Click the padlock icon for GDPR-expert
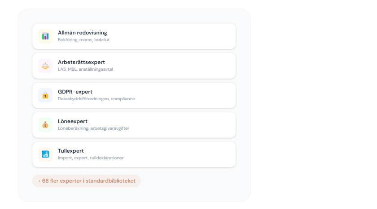This screenshot has width=377, height=209. [x=45, y=95]
